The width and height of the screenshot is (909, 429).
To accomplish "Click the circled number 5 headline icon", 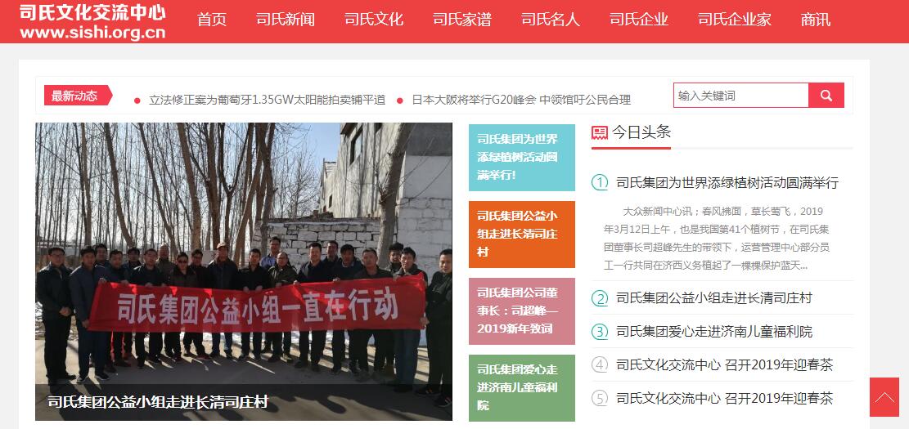I will (x=600, y=398).
